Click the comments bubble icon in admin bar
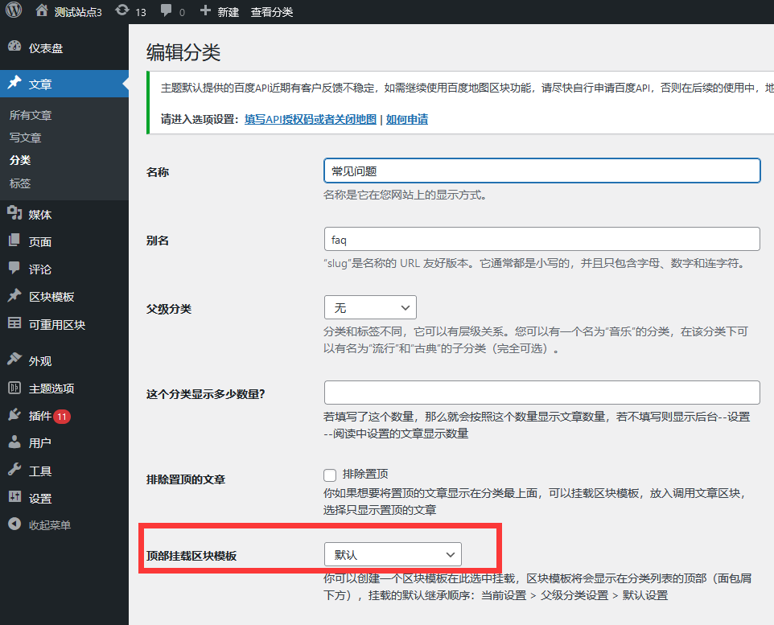 pyautogui.click(x=167, y=11)
